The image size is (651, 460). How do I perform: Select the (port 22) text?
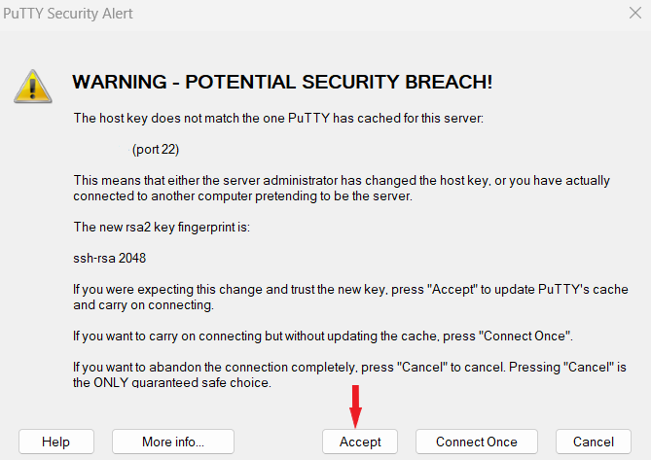(x=156, y=150)
